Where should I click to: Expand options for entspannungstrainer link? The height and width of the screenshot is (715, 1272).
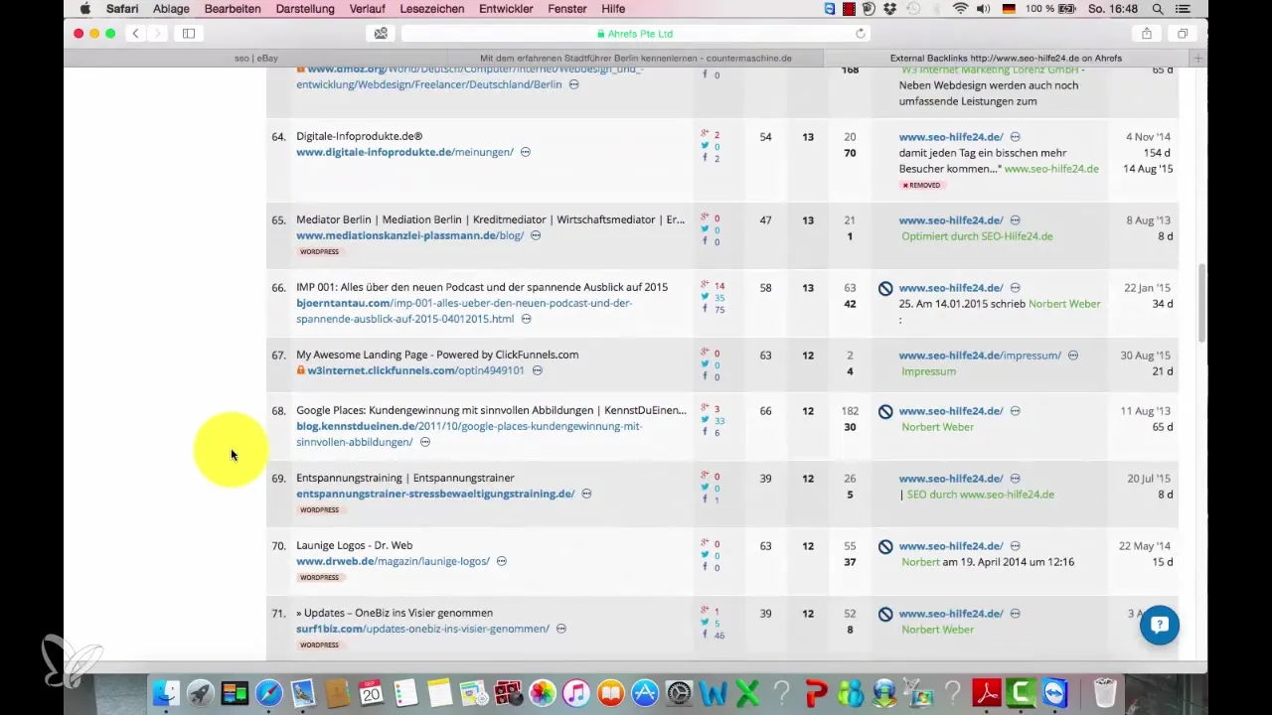point(586,494)
